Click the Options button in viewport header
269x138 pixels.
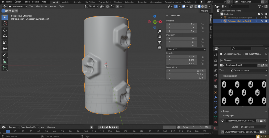205,11
